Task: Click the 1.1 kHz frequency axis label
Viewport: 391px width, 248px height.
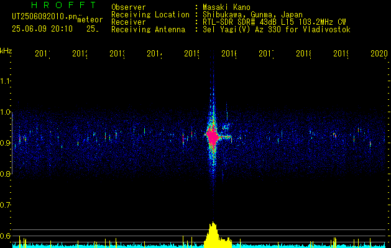Action: (5, 81)
